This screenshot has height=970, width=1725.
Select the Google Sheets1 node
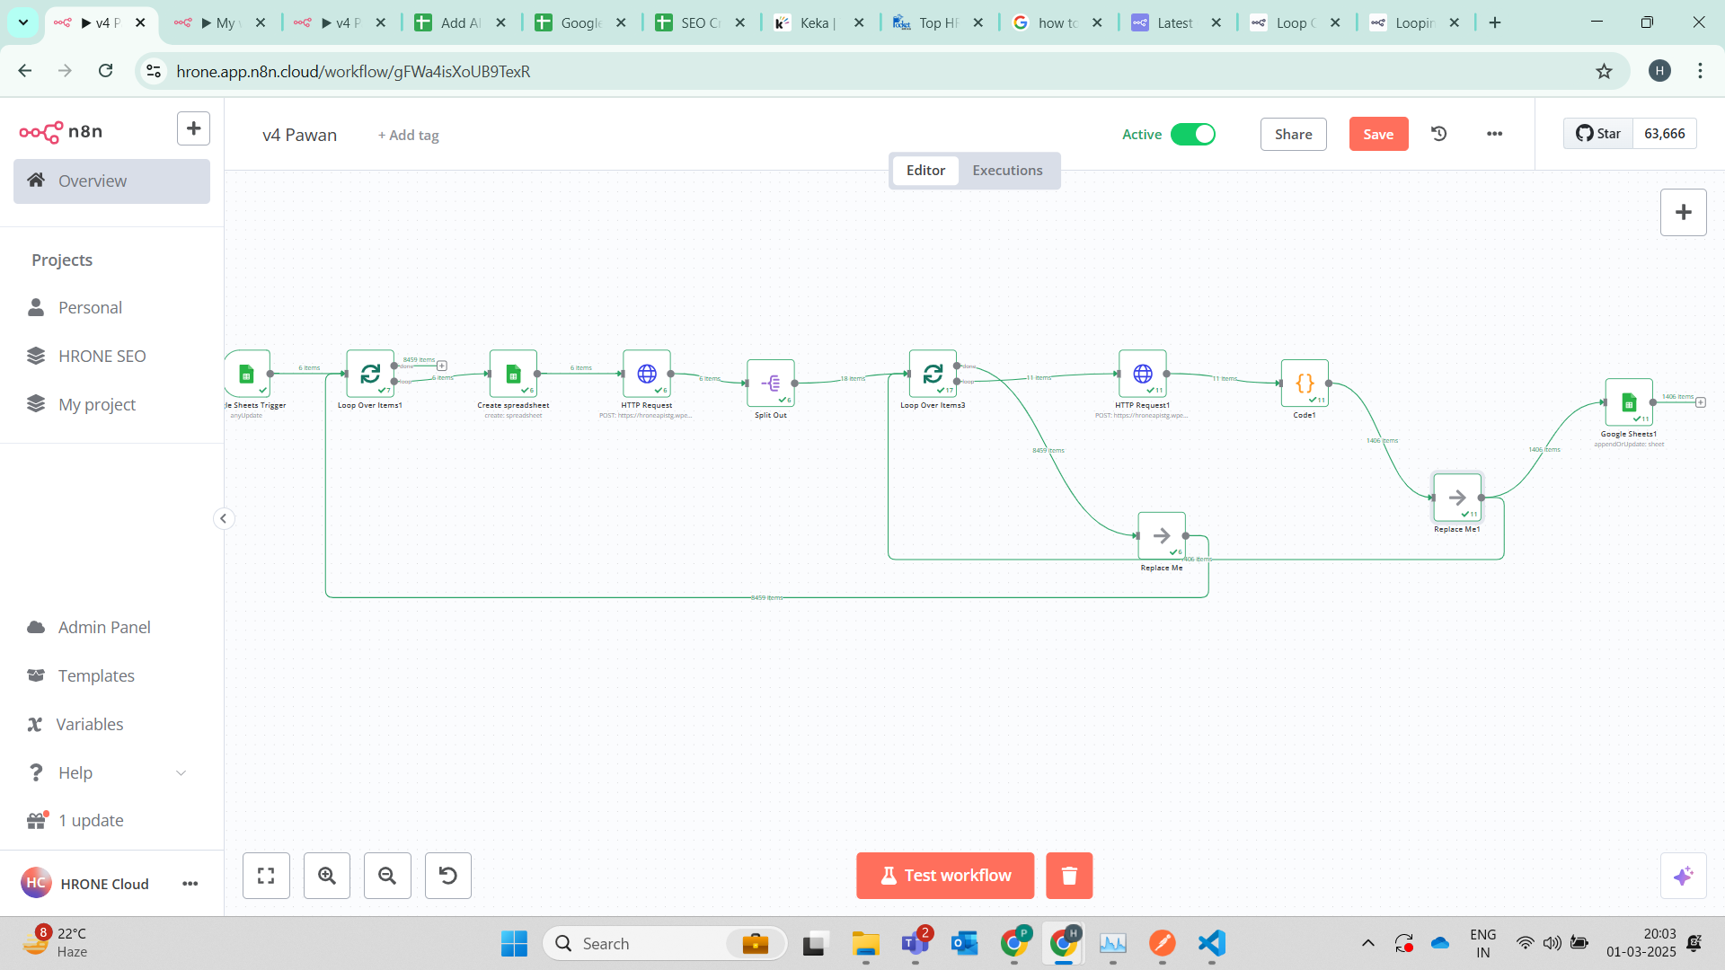[x=1629, y=402]
